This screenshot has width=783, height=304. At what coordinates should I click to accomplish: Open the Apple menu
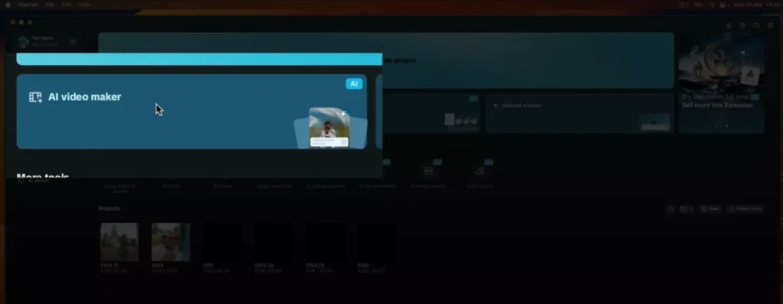(x=8, y=5)
